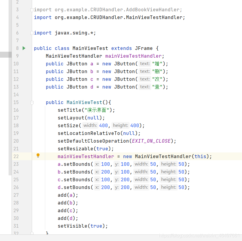This screenshot has height=241, width=242.
Task: Place cursor on setVisible(true) line
Action: click(83, 226)
